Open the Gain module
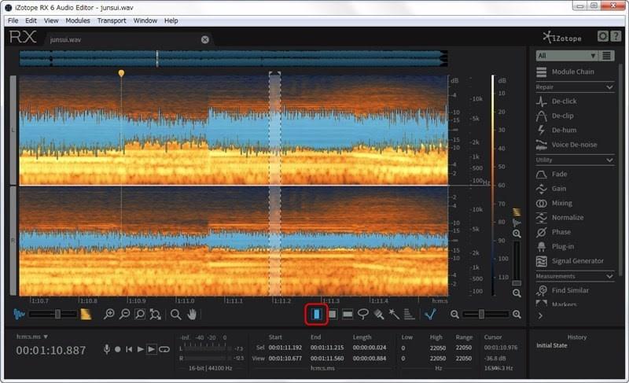The image size is (629, 383). [551, 189]
